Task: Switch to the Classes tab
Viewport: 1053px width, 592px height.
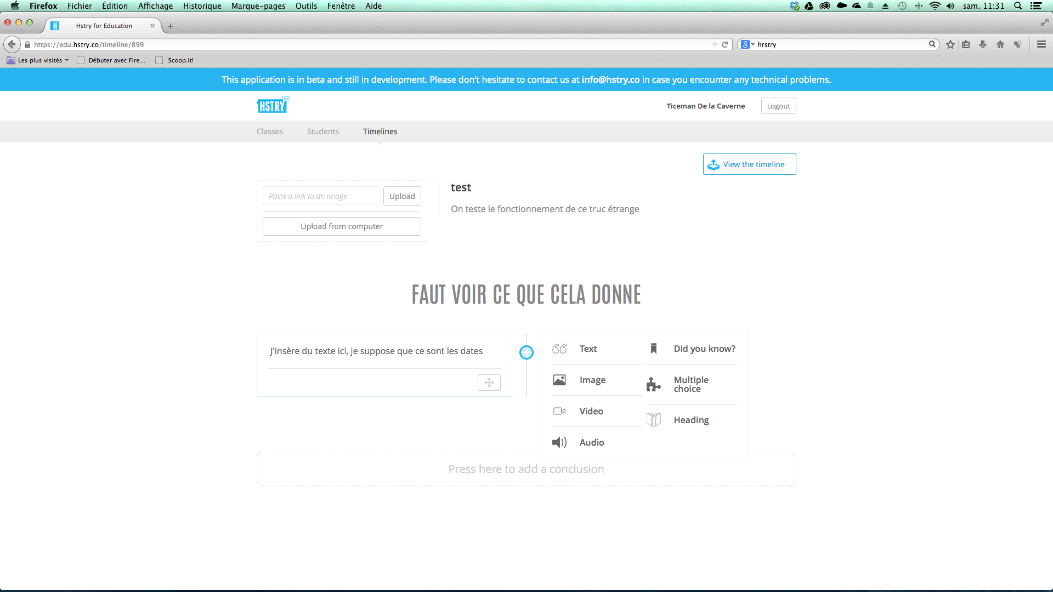Action: point(269,132)
